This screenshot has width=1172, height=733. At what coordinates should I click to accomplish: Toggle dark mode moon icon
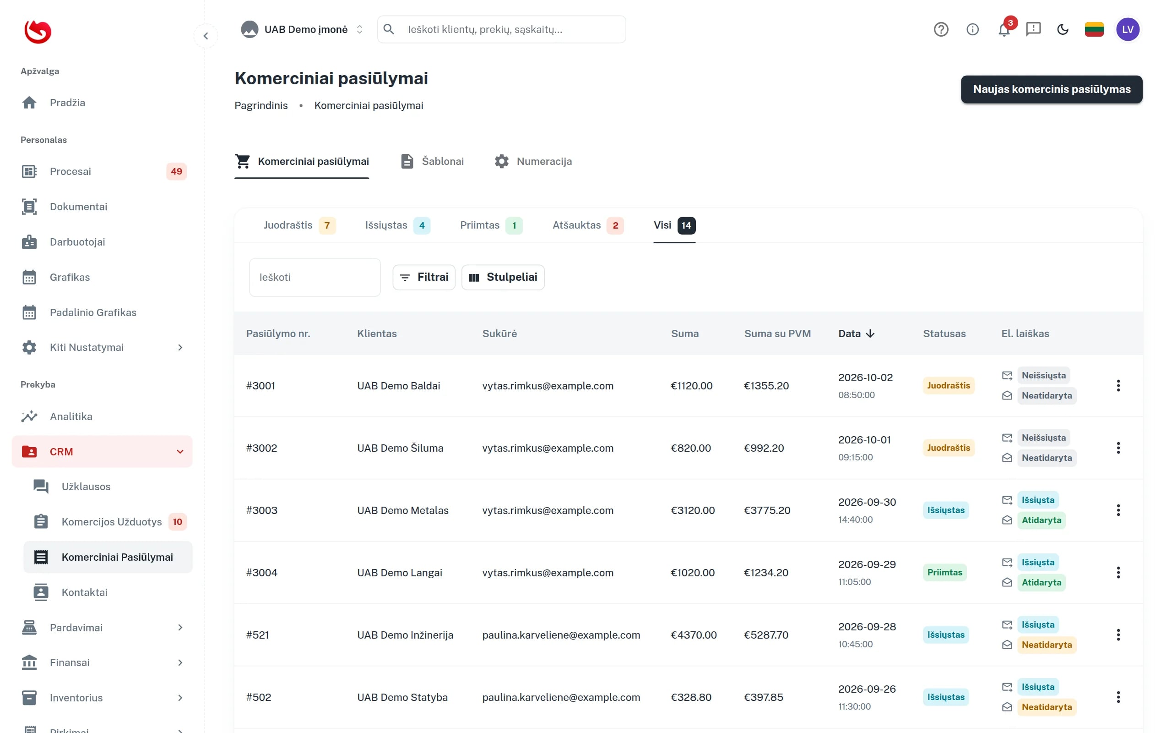(1063, 30)
